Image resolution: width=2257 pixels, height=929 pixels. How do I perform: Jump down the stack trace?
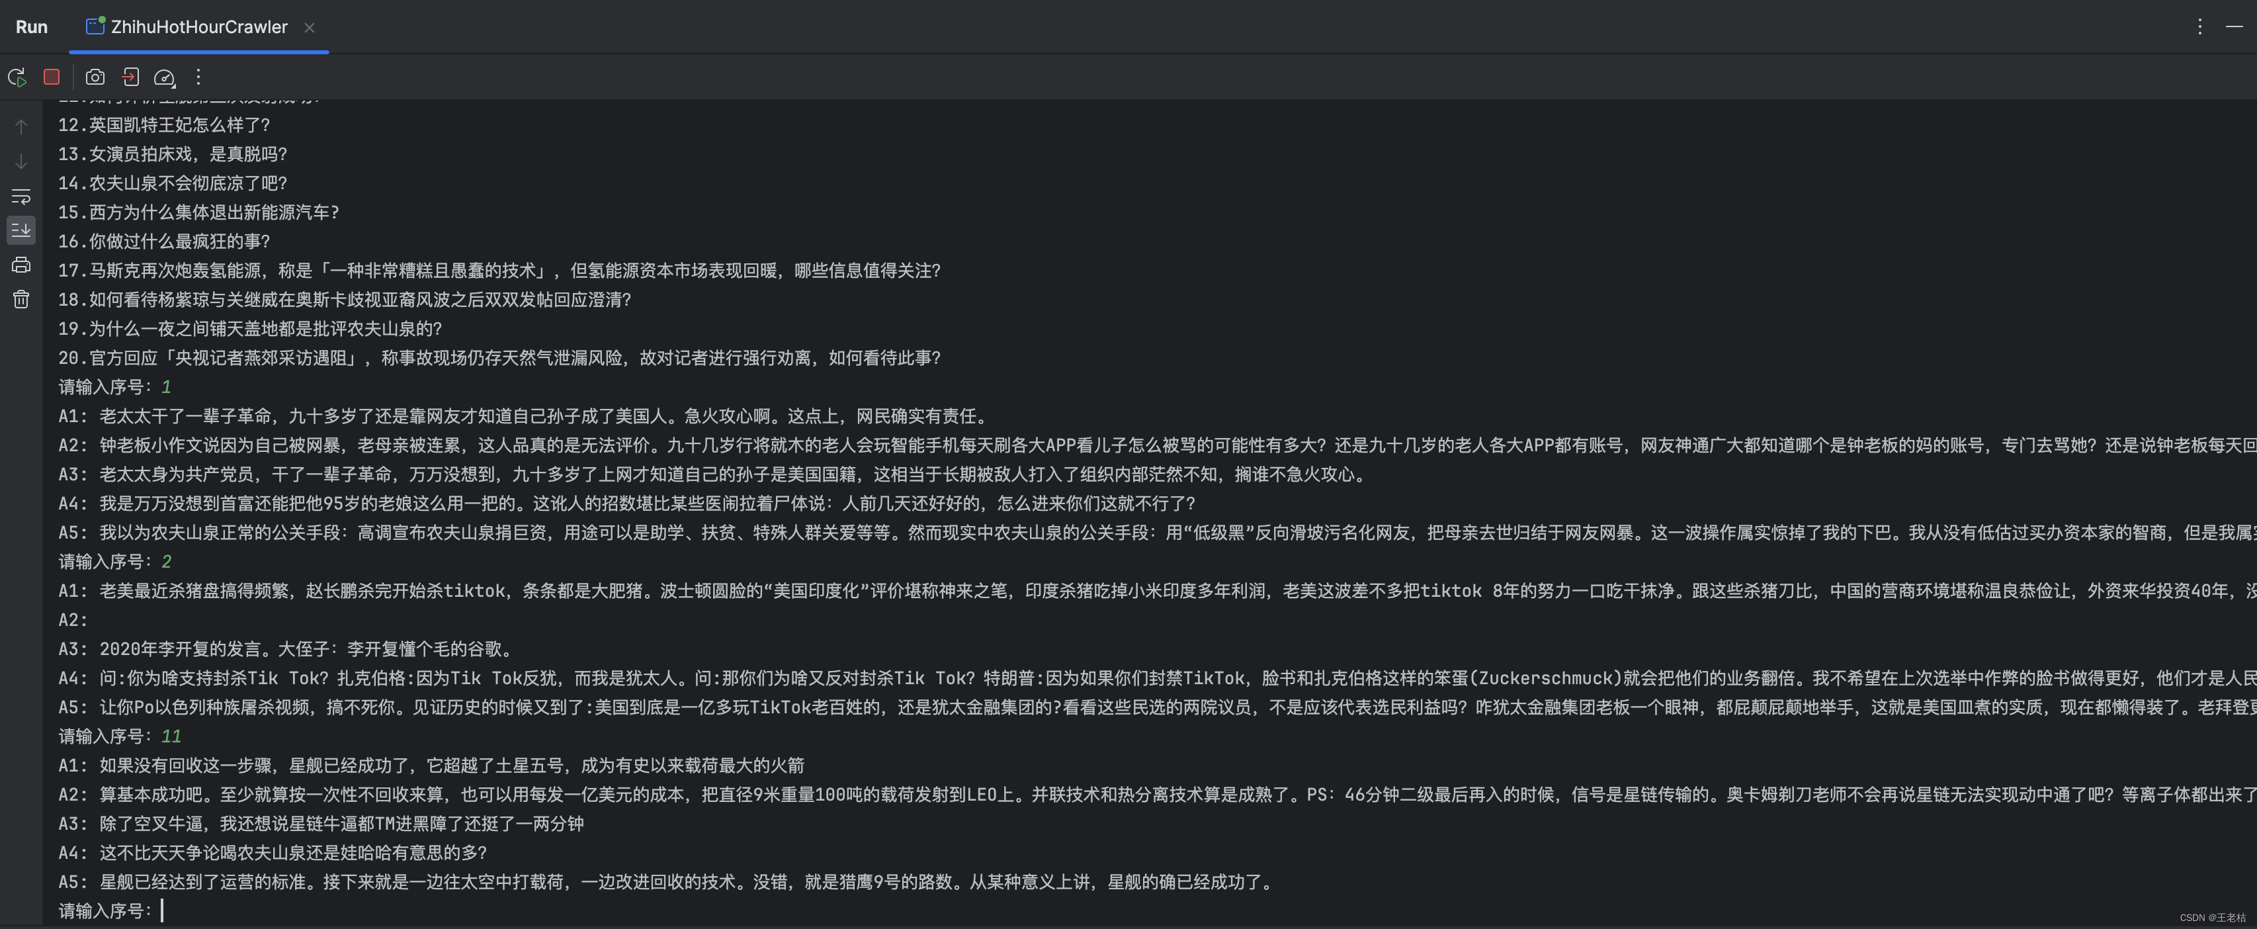tap(21, 161)
